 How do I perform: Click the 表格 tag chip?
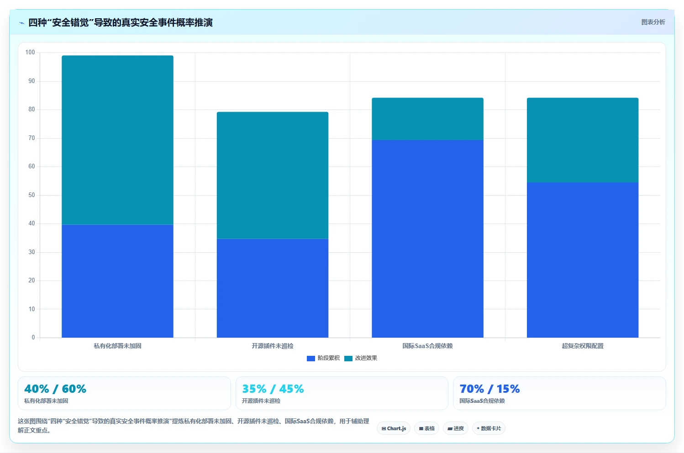[x=426, y=428]
